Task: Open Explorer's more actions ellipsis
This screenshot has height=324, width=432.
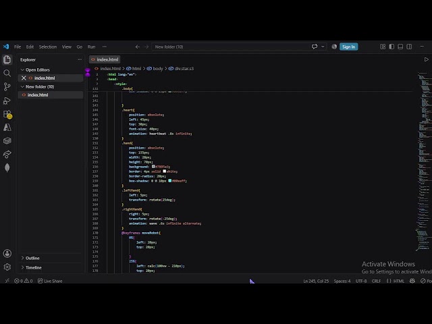Action: click(80, 59)
